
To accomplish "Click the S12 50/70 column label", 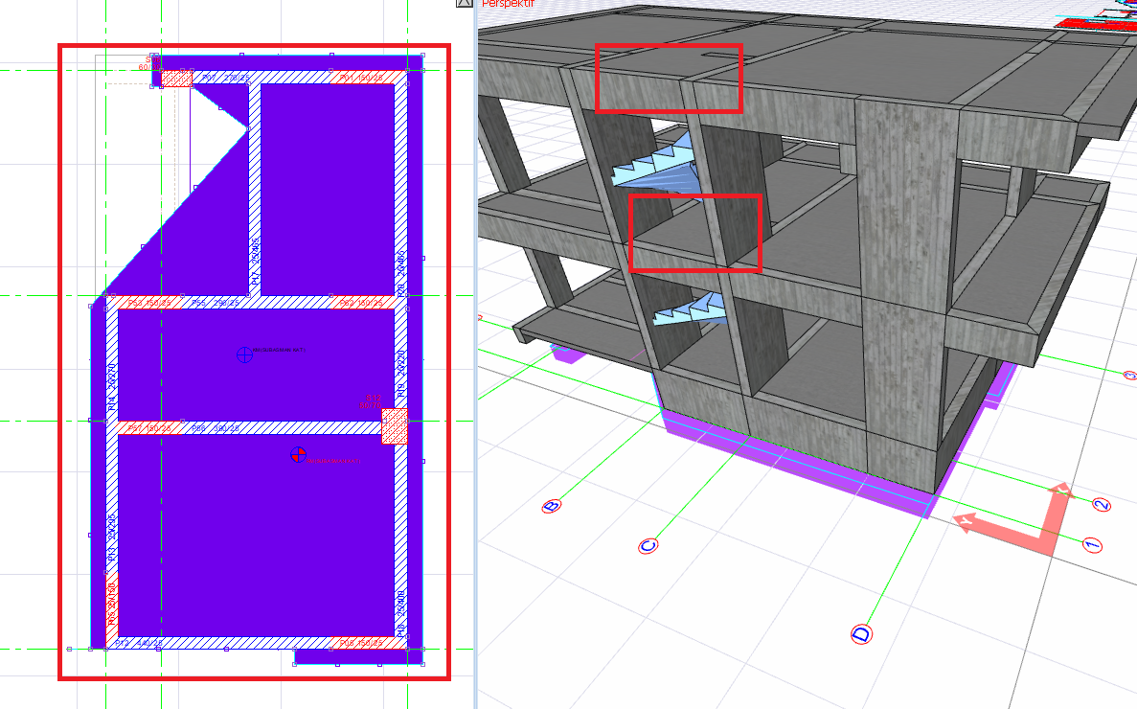I will tap(371, 401).
